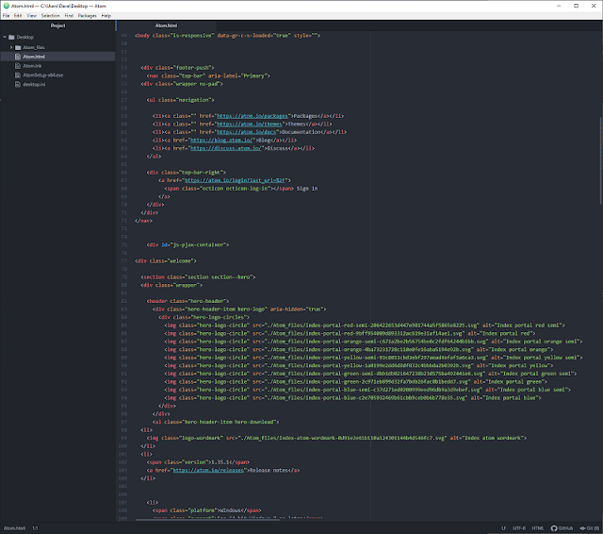This screenshot has height=534, width=603.
Task: Click the Windows platform text on line 108
Action: (228, 510)
